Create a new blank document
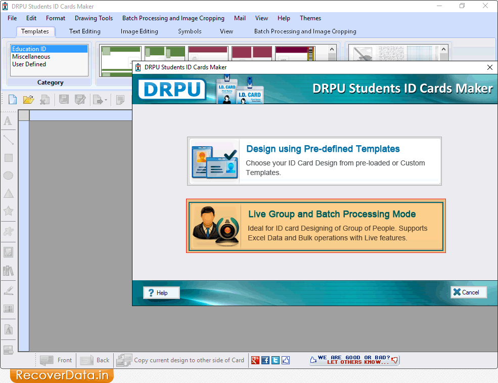The width and height of the screenshot is (498, 383). [12, 100]
